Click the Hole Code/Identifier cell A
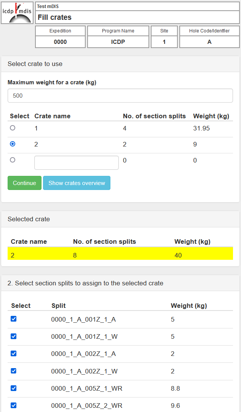Image resolution: width=241 pixels, height=412 pixels. (x=209, y=41)
